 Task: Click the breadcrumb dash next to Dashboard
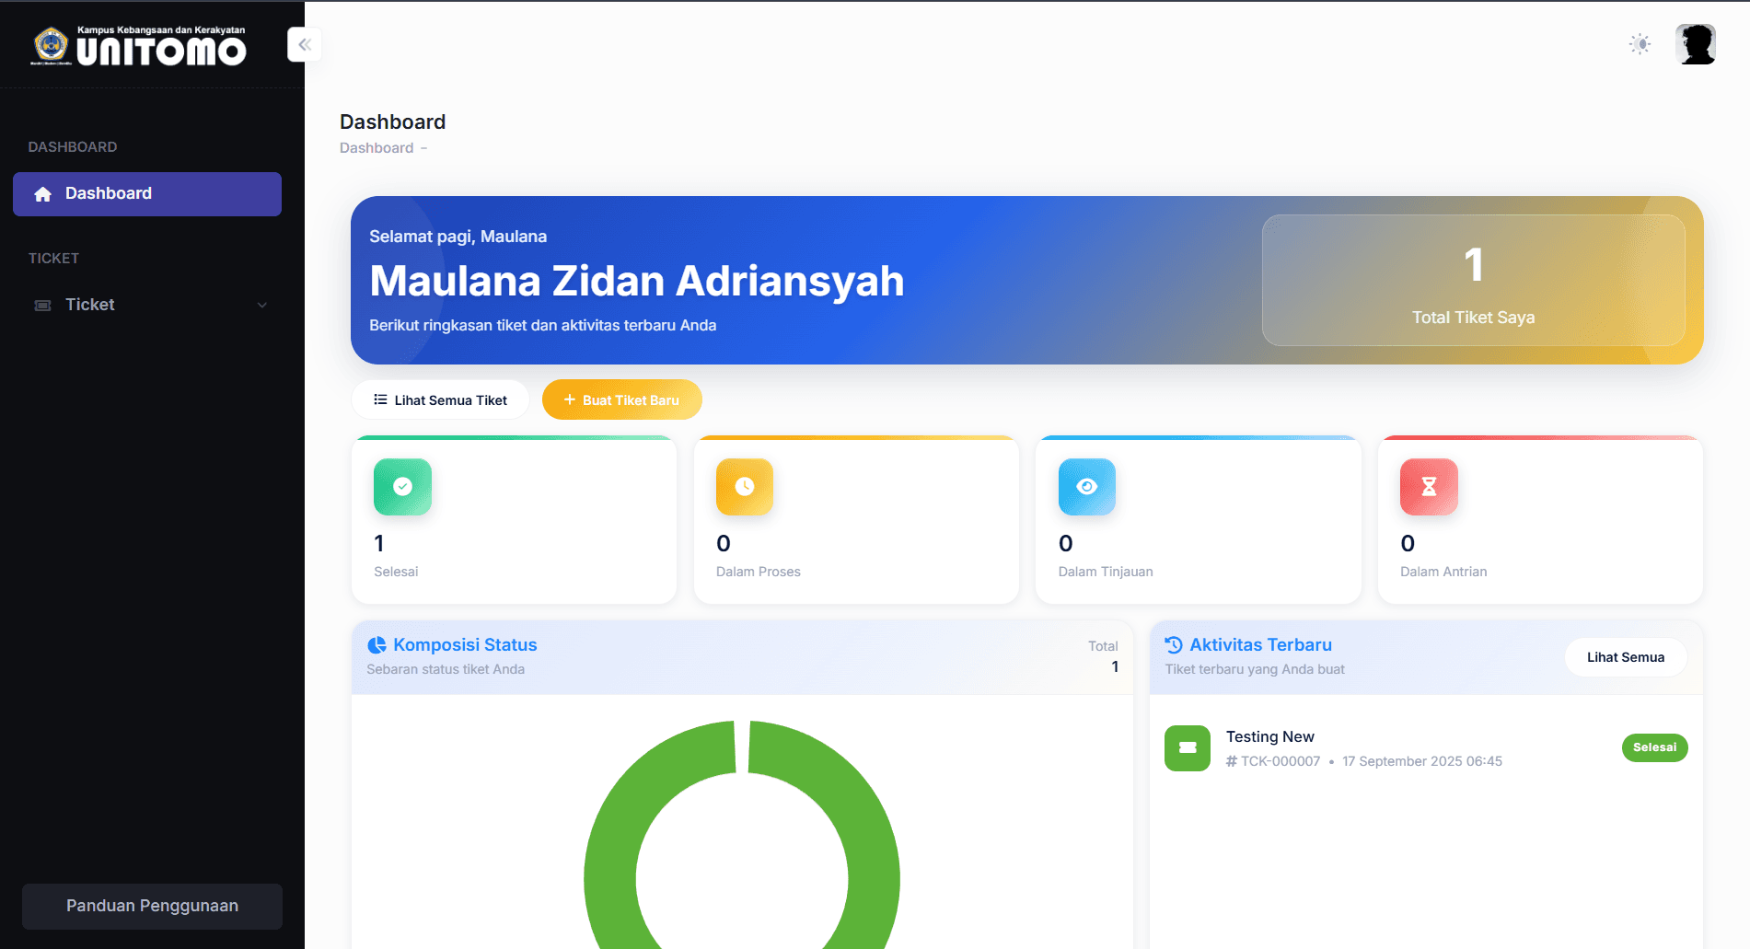(423, 148)
